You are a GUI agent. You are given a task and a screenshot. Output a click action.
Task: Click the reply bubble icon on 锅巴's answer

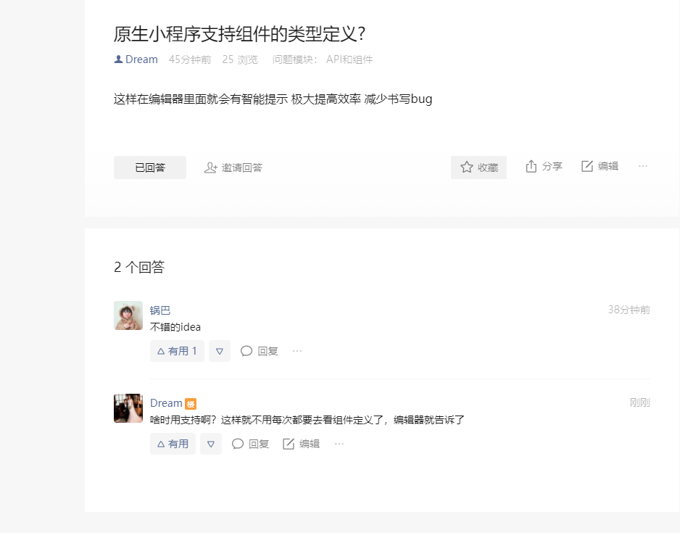click(x=246, y=350)
